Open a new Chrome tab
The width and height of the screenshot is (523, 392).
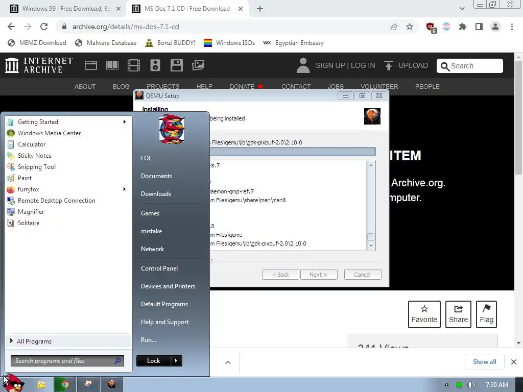(260, 9)
